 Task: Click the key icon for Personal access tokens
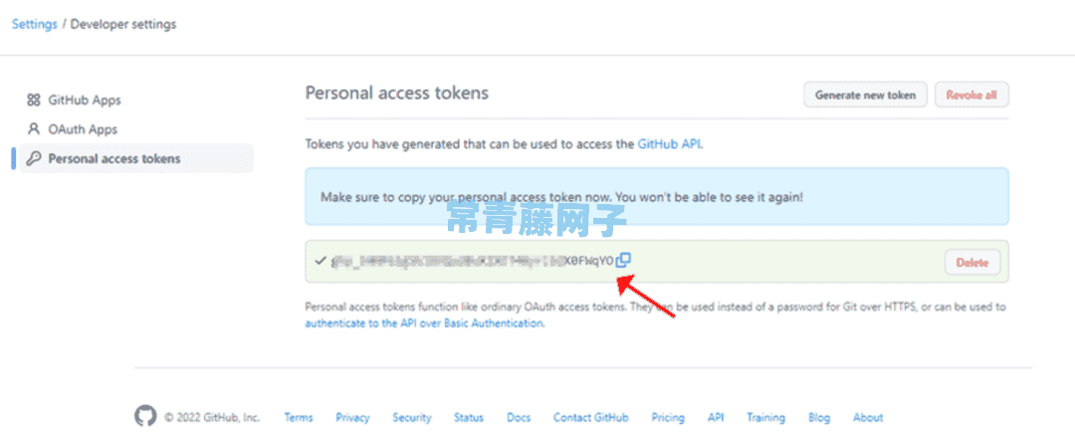(34, 158)
